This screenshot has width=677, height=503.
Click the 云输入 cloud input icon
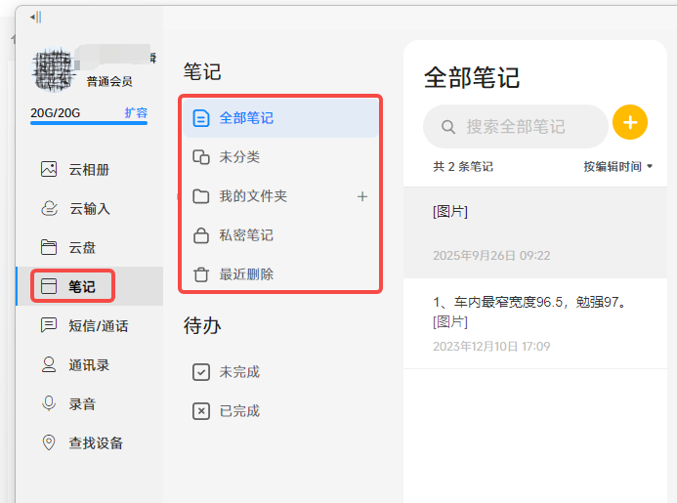tap(49, 208)
